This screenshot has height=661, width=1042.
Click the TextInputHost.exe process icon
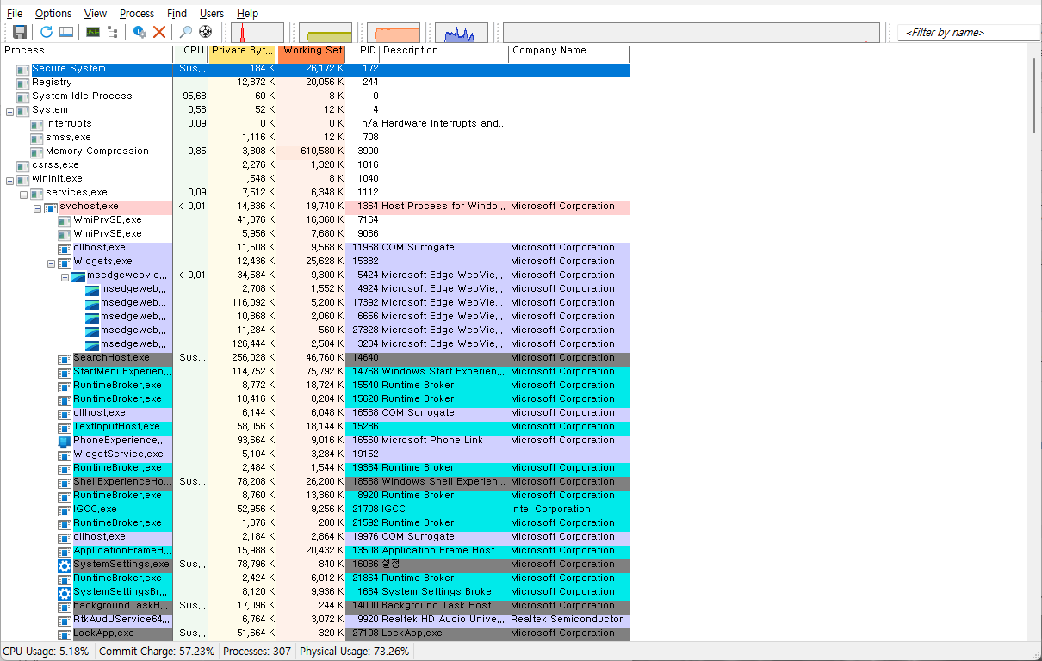tap(65, 427)
